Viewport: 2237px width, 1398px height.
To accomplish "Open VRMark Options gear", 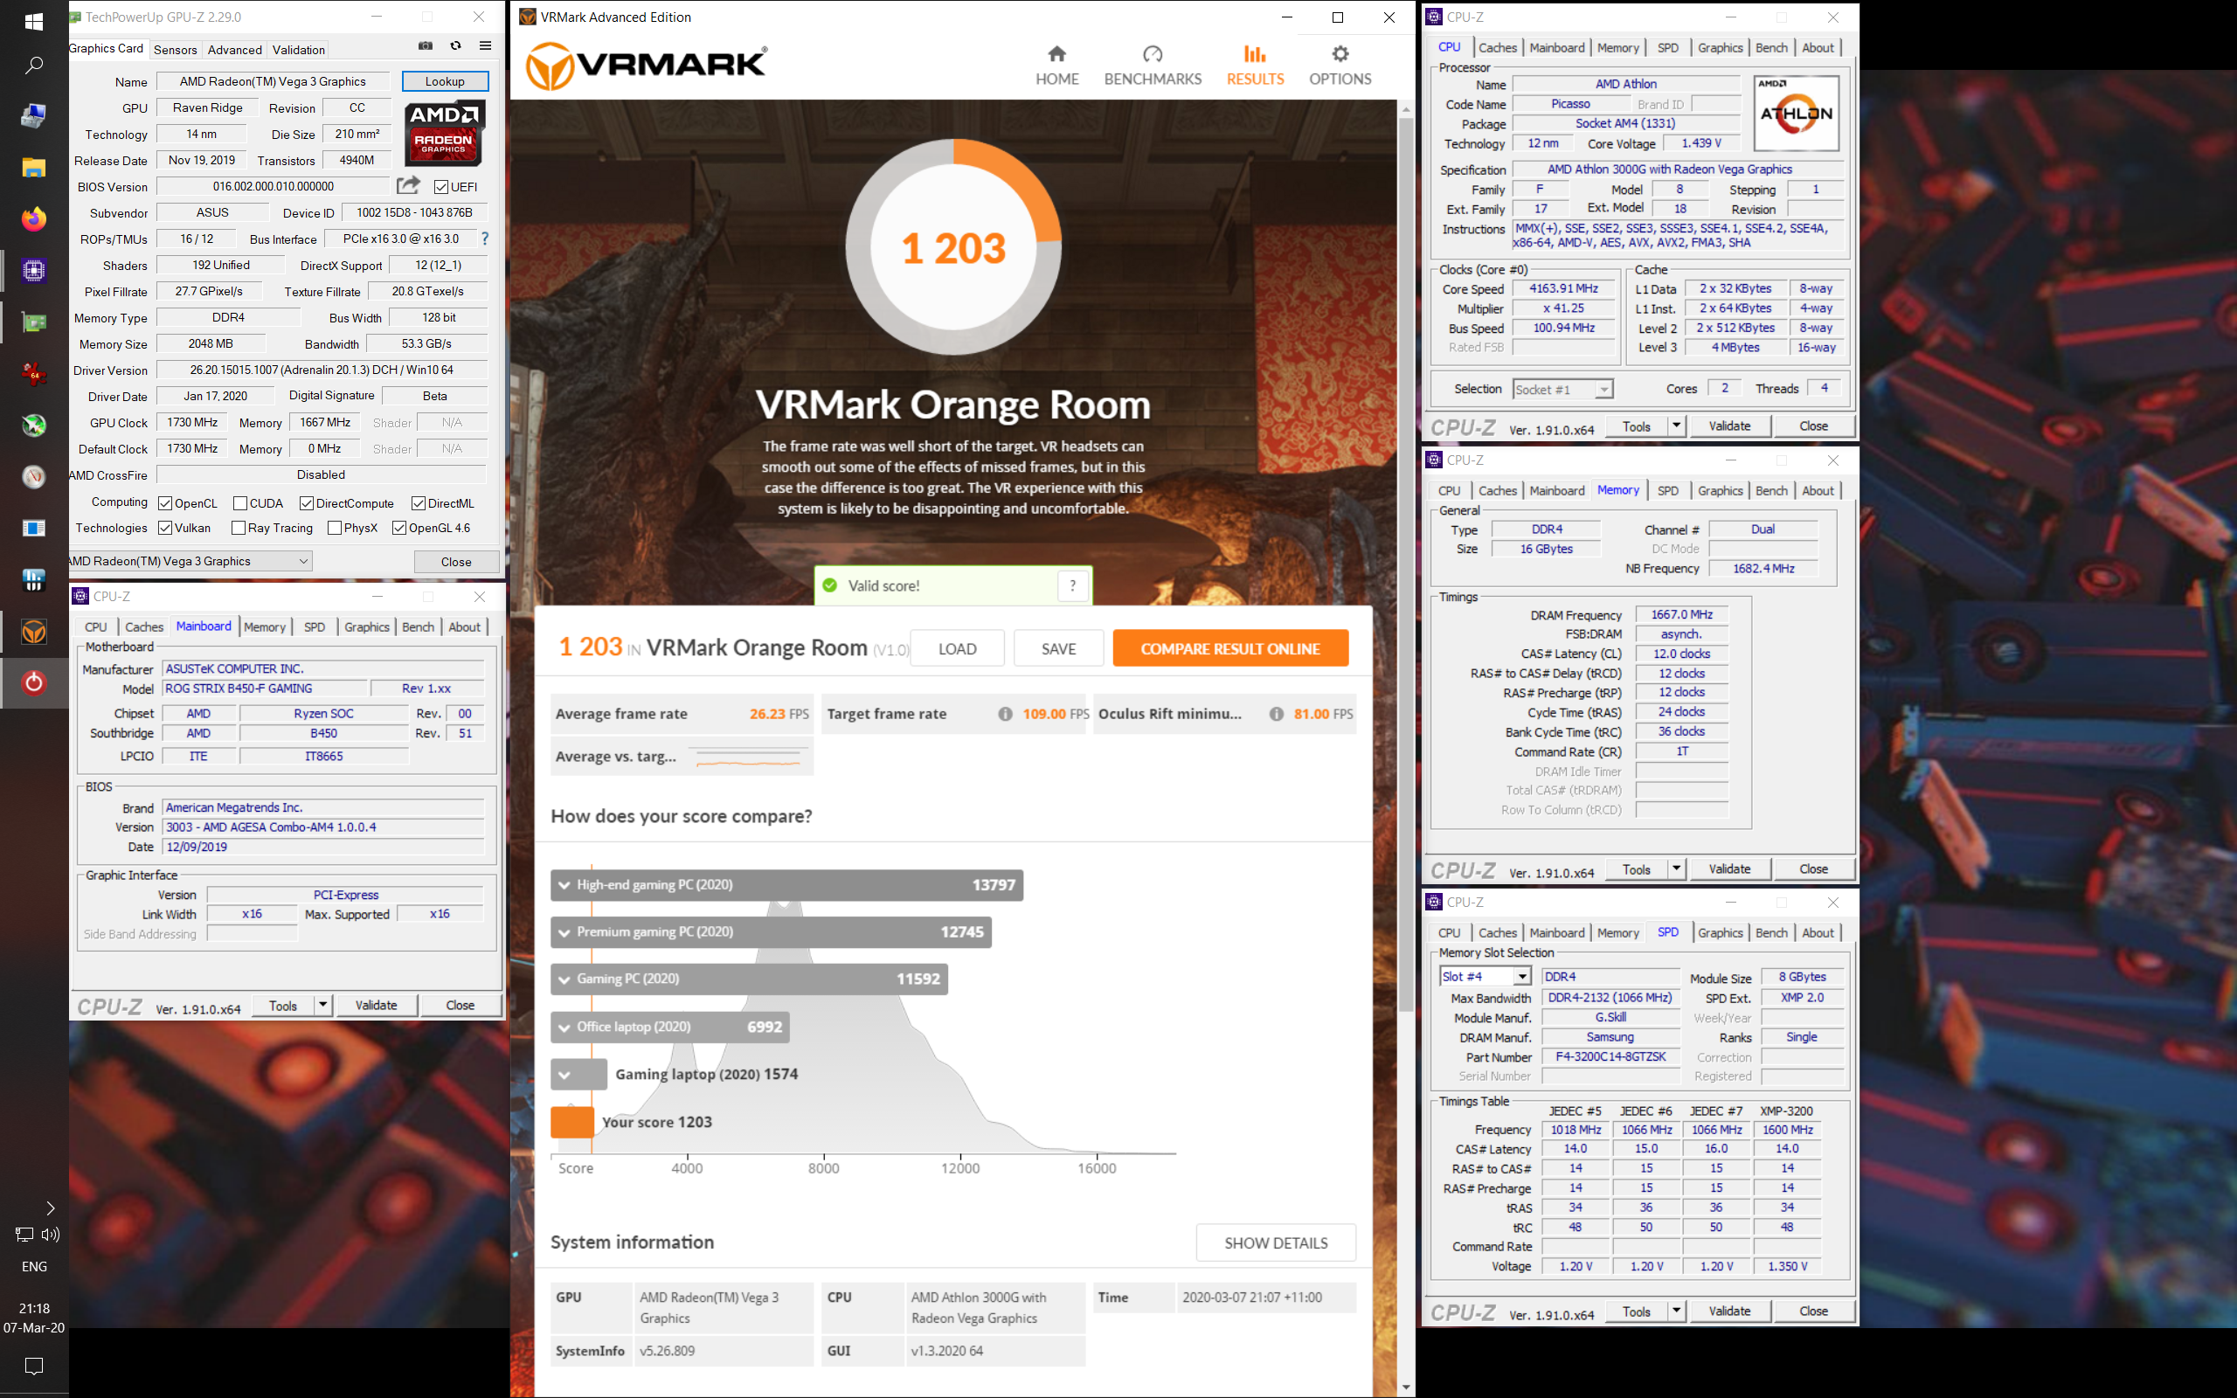I will (1340, 66).
